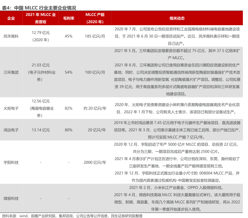The image size is (248, 218).
Task: Click the 13.14 亿元 revenue cell
Action: 41,130
